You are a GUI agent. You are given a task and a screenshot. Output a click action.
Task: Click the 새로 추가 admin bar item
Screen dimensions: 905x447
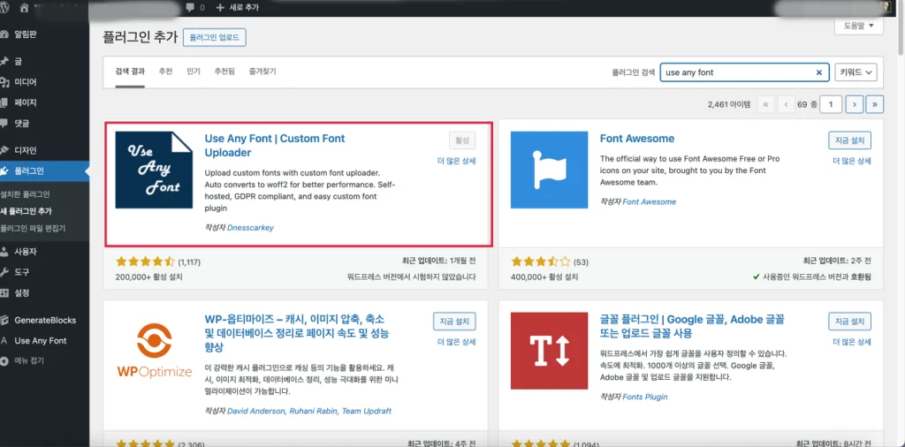(x=237, y=7)
